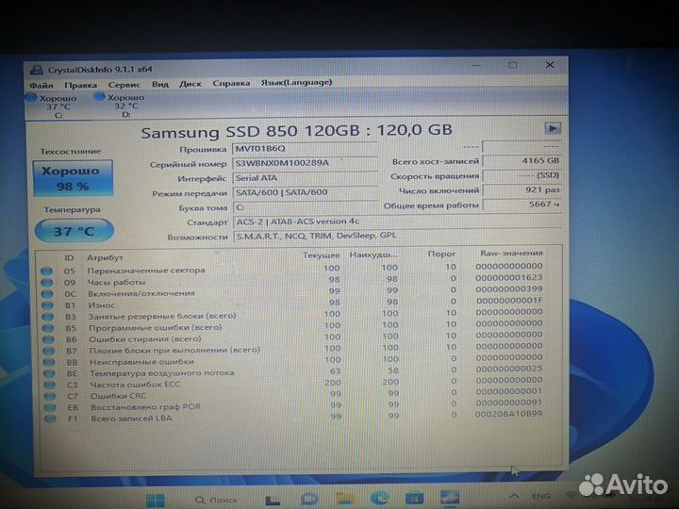Image resolution: width=679 pixels, height=509 pixels.
Task: Select row Частота ошибок ECC
Action: coord(293,382)
